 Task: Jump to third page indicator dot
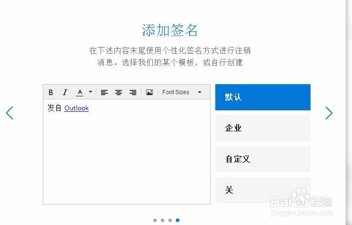point(170,220)
